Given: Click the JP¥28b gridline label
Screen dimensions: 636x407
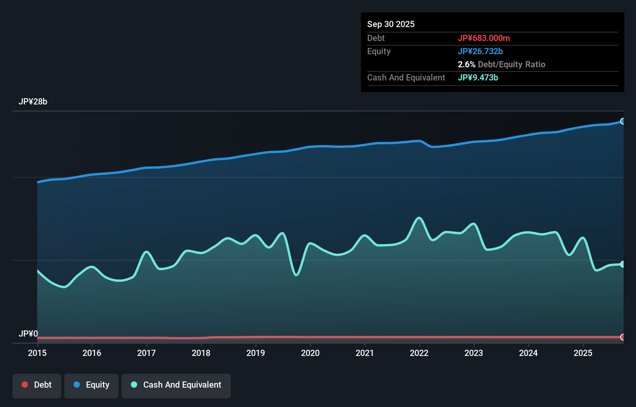Looking at the screenshot, I should pyautogui.click(x=33, y=102).
